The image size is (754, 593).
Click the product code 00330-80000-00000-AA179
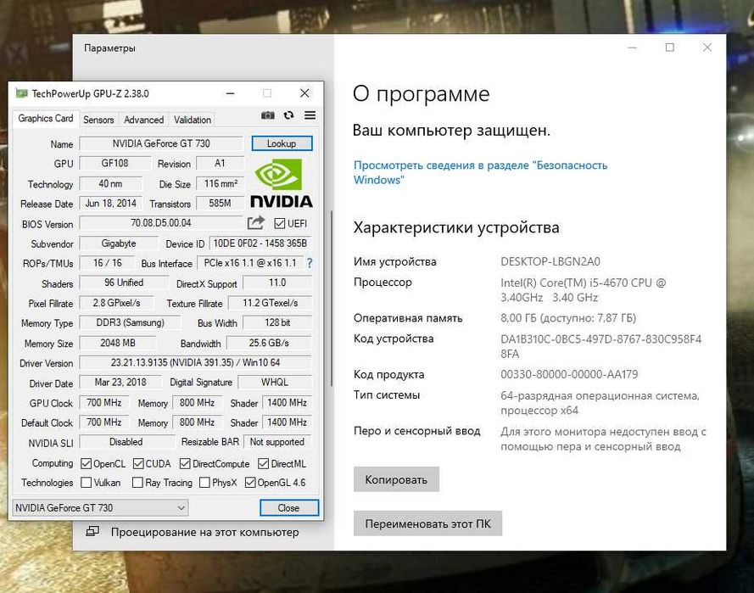click(x=569, y=374)
